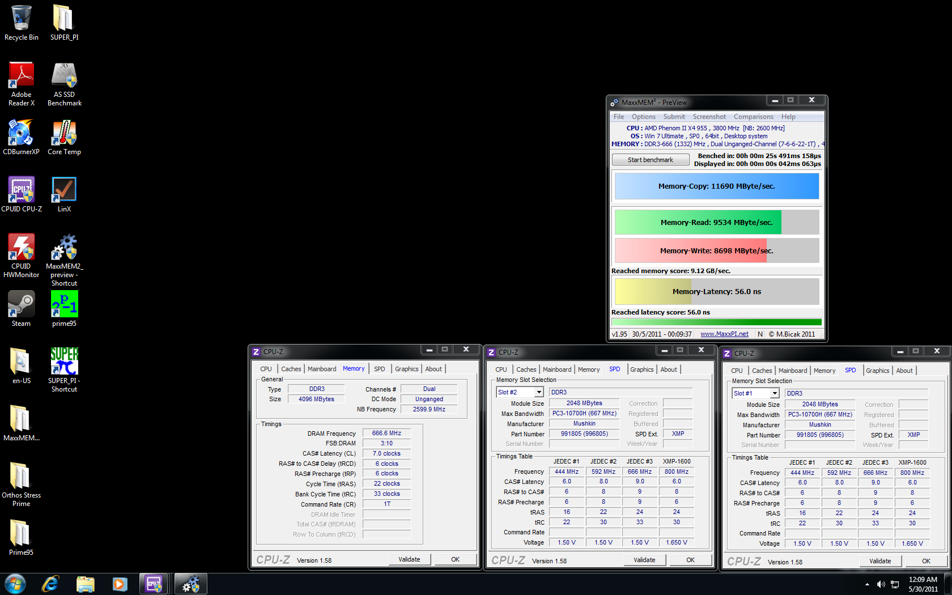Click OK in the Memory-tab CPU-Z window

coord(455,559)
